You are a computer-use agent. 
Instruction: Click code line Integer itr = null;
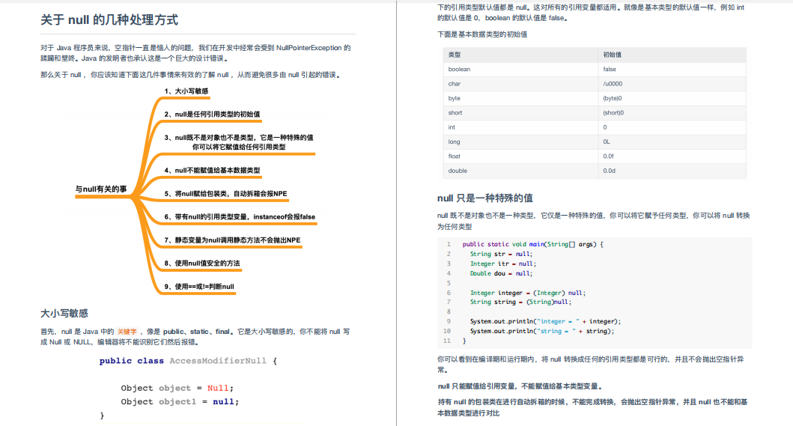click(502, 264)
